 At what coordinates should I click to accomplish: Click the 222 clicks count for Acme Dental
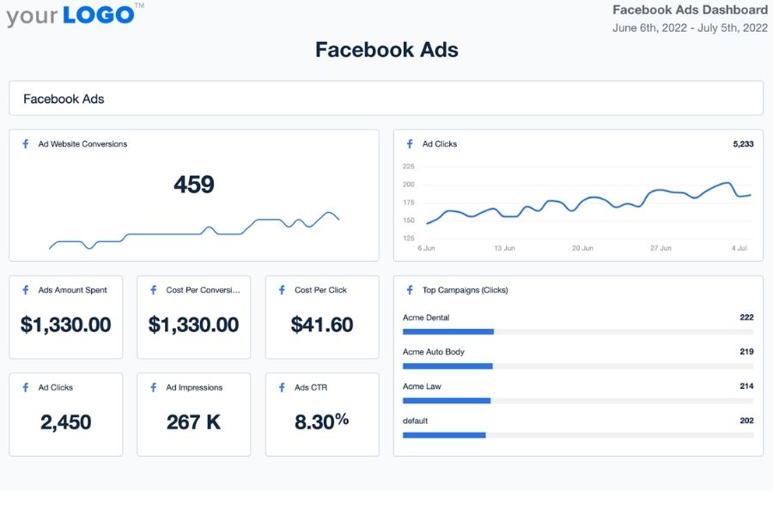[746, 318]
